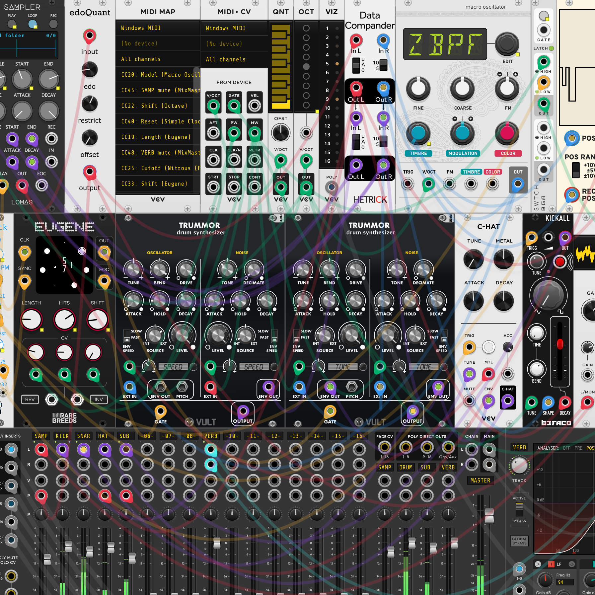Click the Eugene LENGTH knob
Screen dimensions: 595x595
32,320
